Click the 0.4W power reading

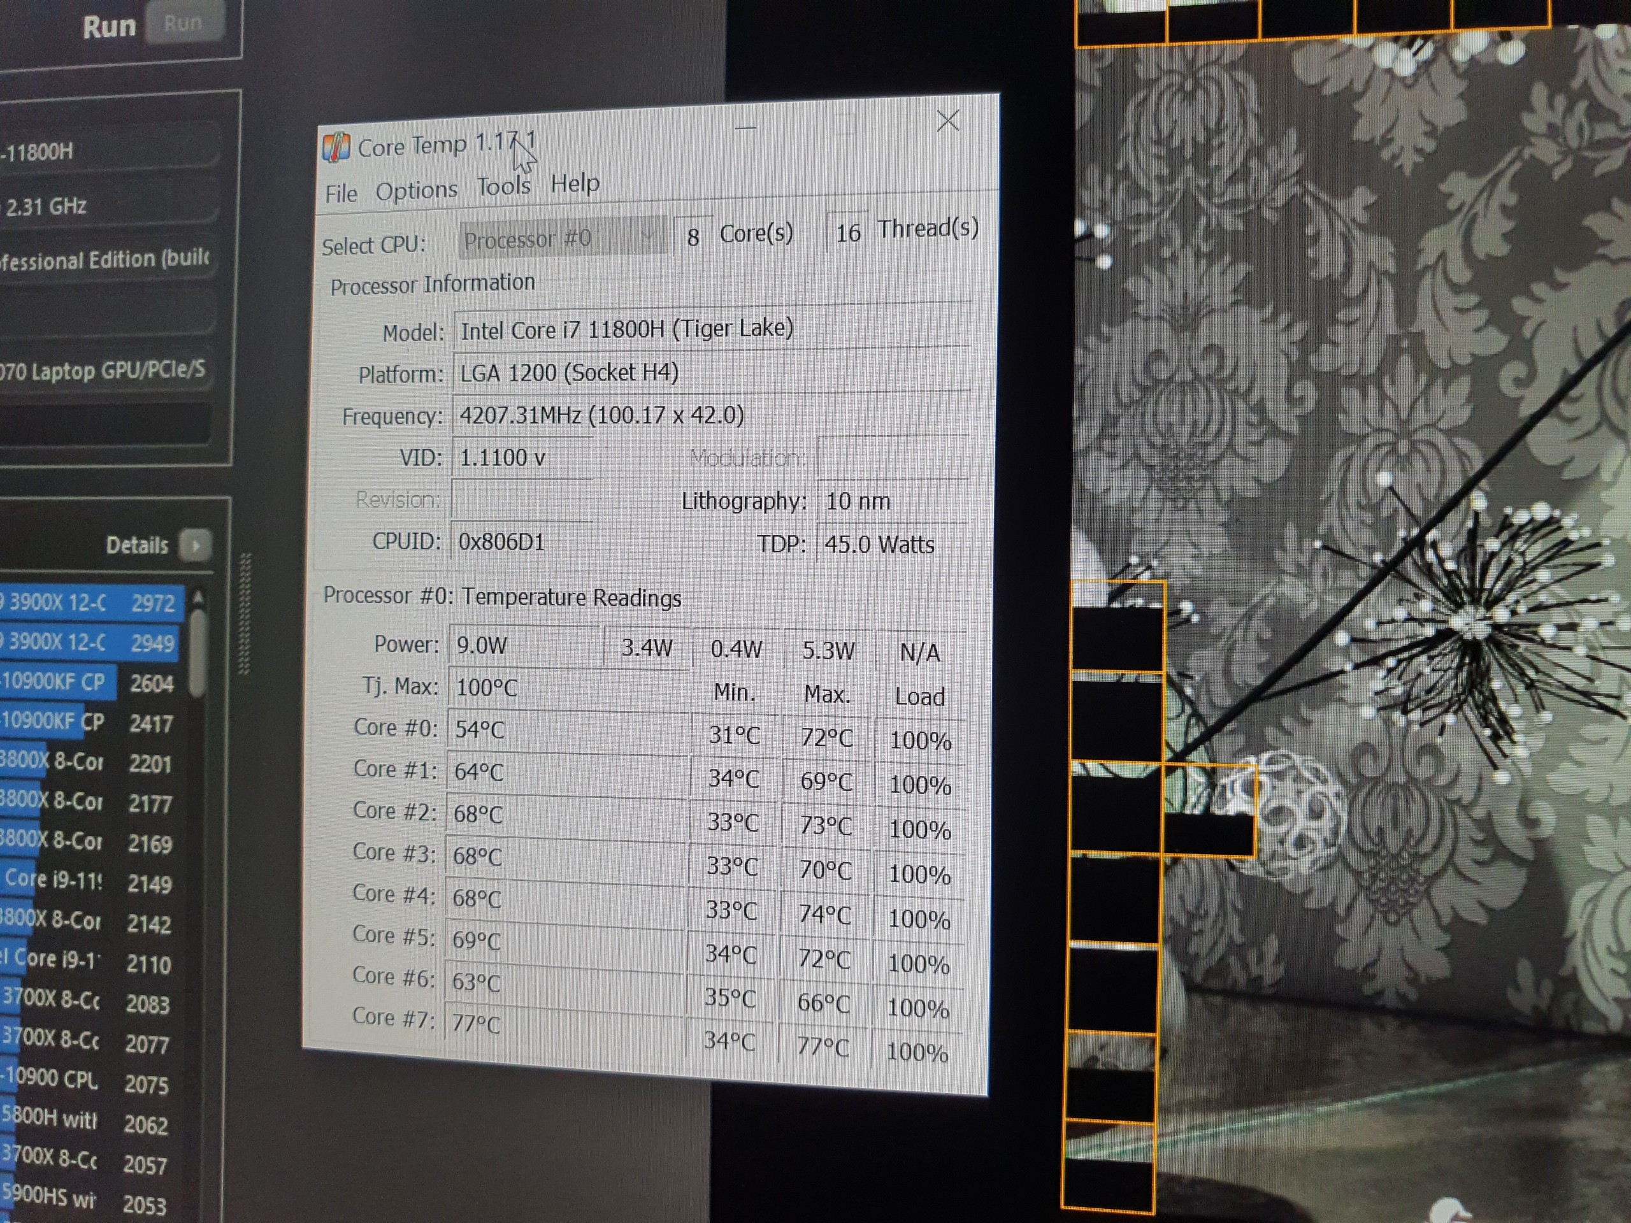(x=736, y=650)
